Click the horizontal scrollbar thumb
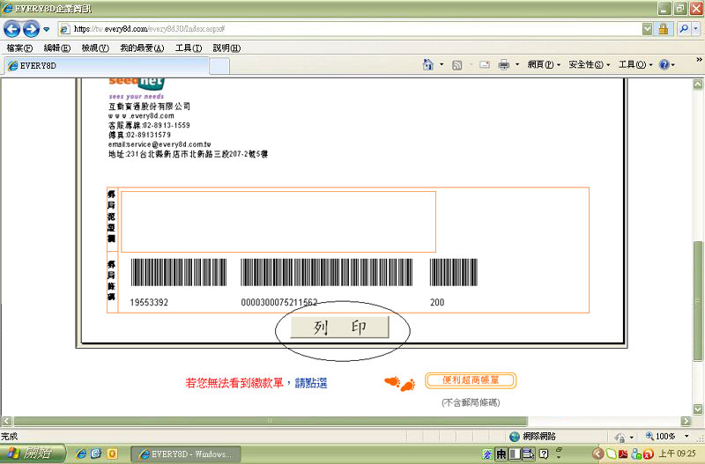Screen dimensions: 705x464 click(271, 422)
